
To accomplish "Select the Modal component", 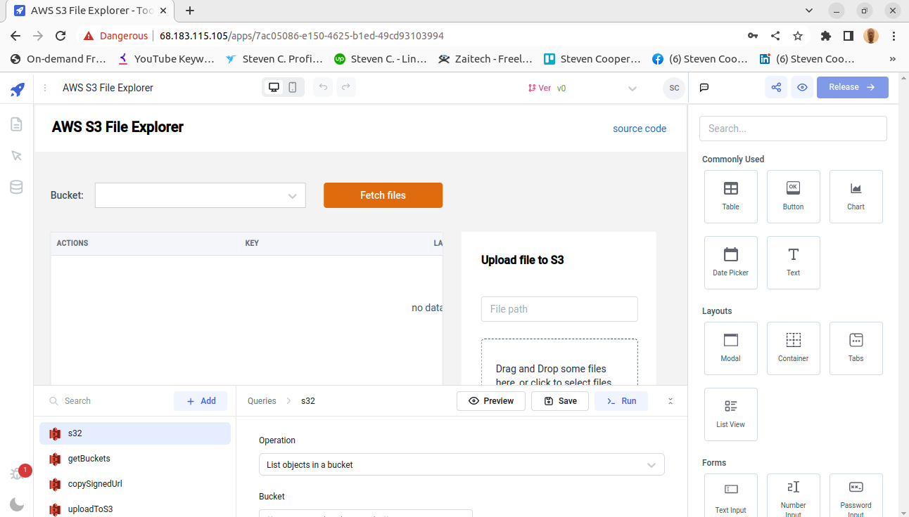I will tap(731, 348).
